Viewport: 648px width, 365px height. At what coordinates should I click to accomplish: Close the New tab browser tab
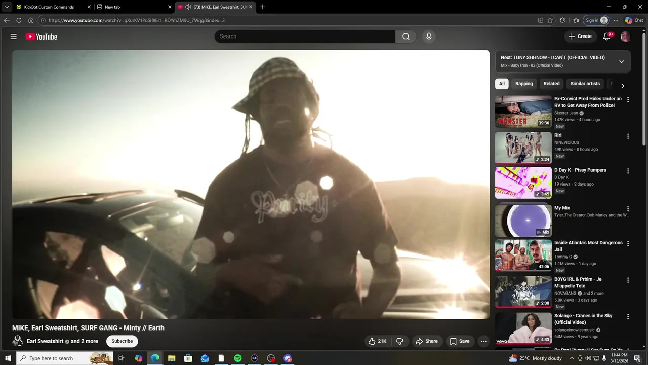170,7
